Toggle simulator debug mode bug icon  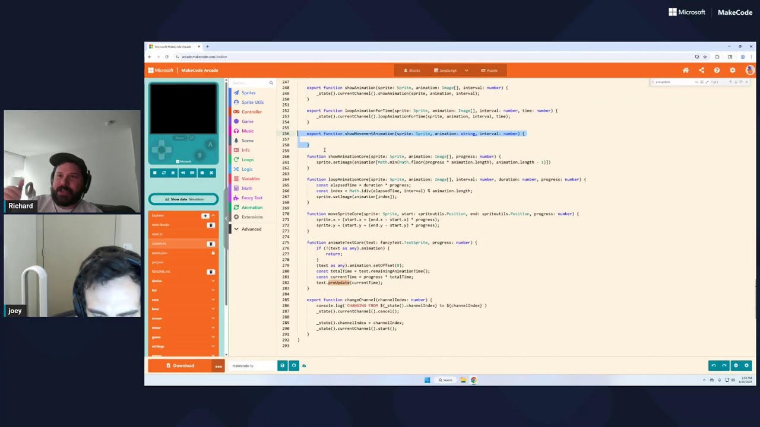point(173,173)
